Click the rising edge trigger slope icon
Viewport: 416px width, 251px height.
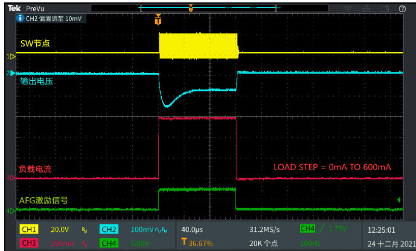[322, 229]
